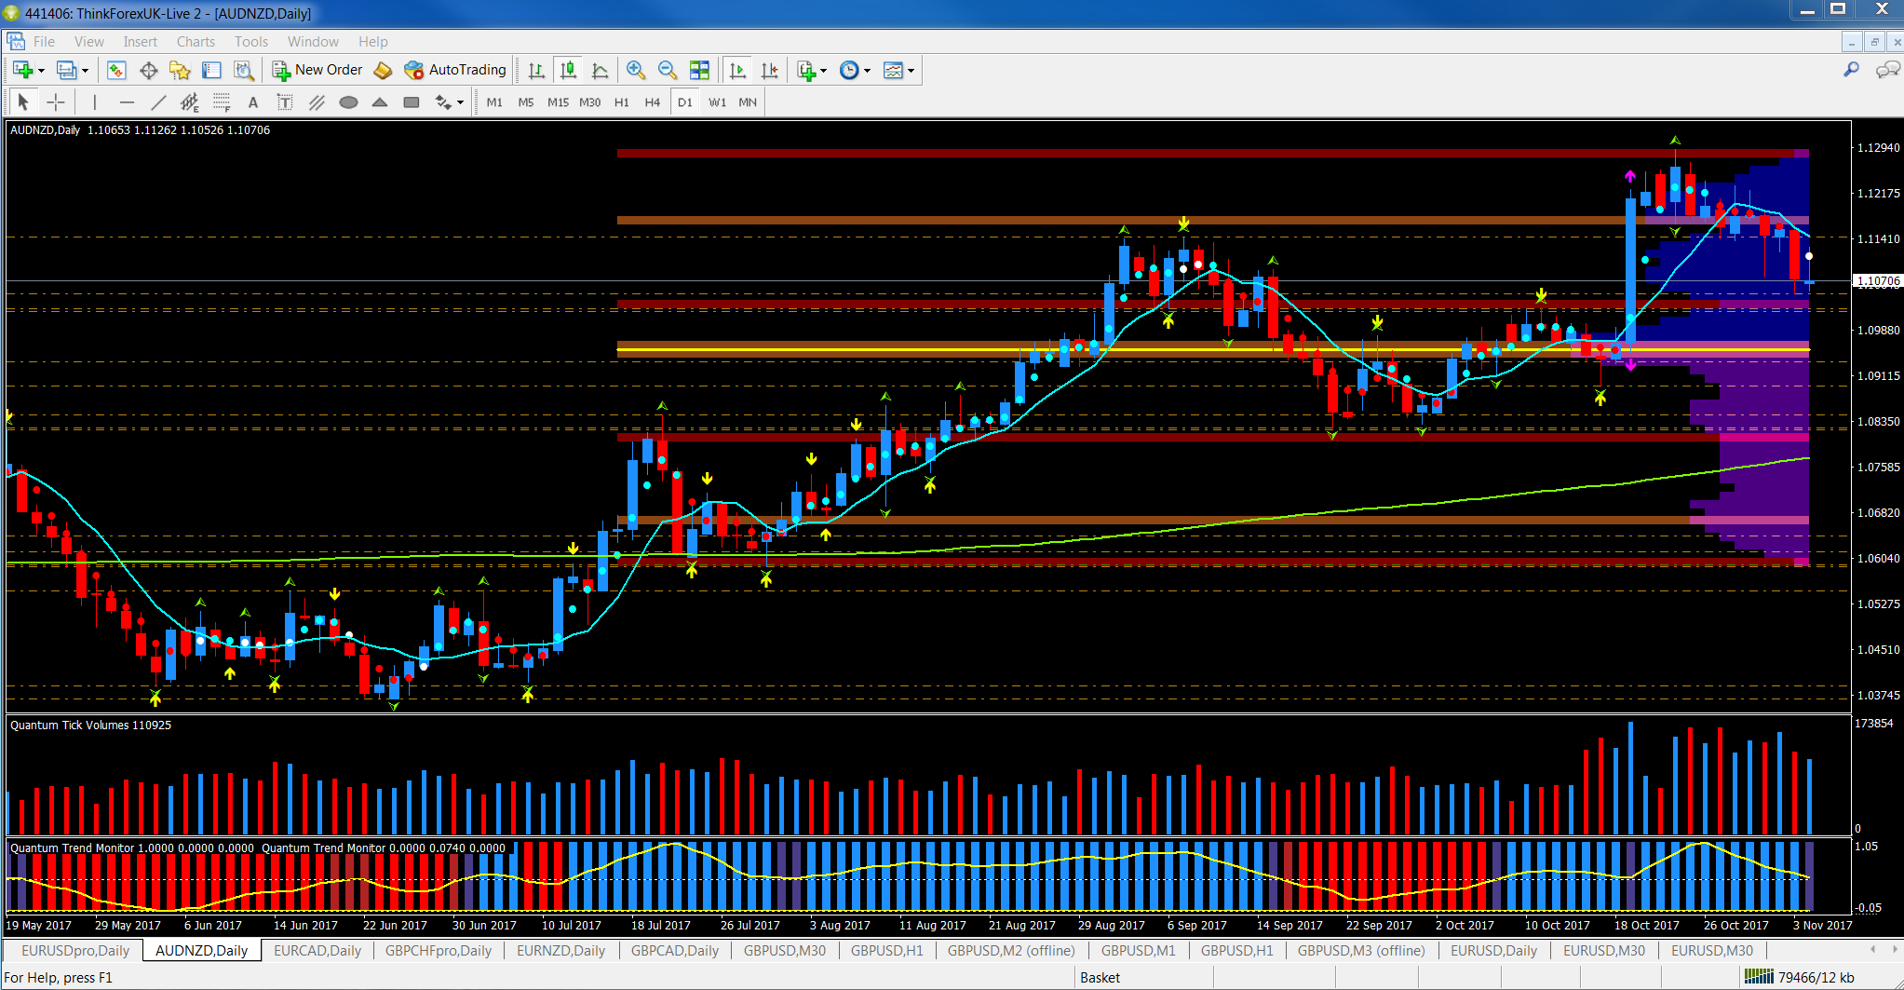The image size is (1904, 990).
Task: Select the Text Label tool
Action: click(x=285, y=102)
